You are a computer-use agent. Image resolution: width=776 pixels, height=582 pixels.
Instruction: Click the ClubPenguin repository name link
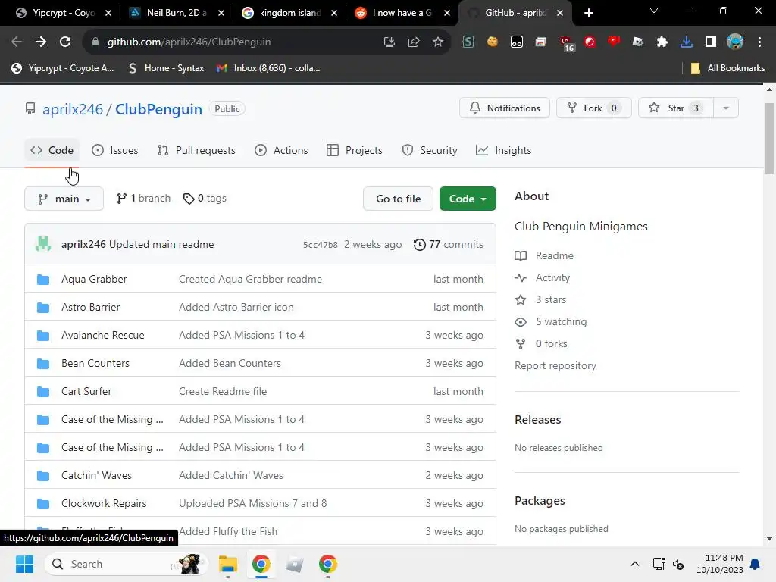(158, 109)
